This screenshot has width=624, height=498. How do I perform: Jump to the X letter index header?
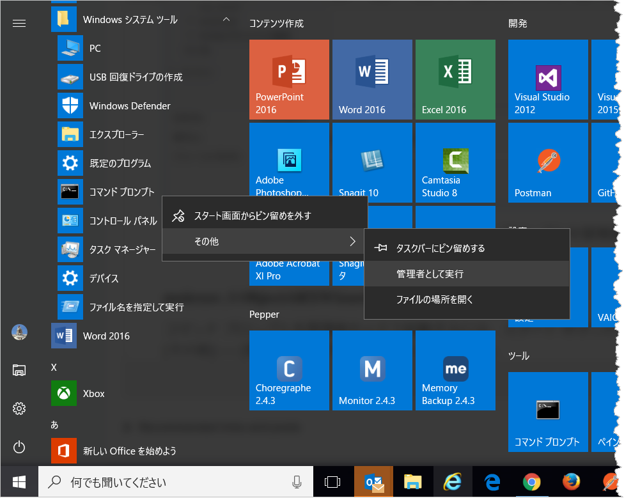coord(54,368)
